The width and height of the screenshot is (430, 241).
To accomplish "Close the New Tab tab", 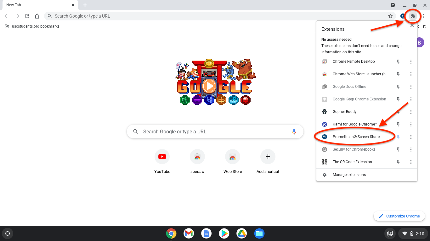I will [x=73, y=5].
